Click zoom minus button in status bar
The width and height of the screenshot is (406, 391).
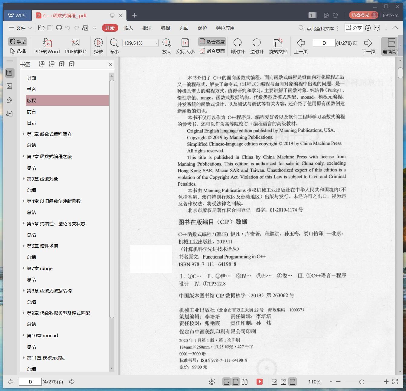point(338,382)
